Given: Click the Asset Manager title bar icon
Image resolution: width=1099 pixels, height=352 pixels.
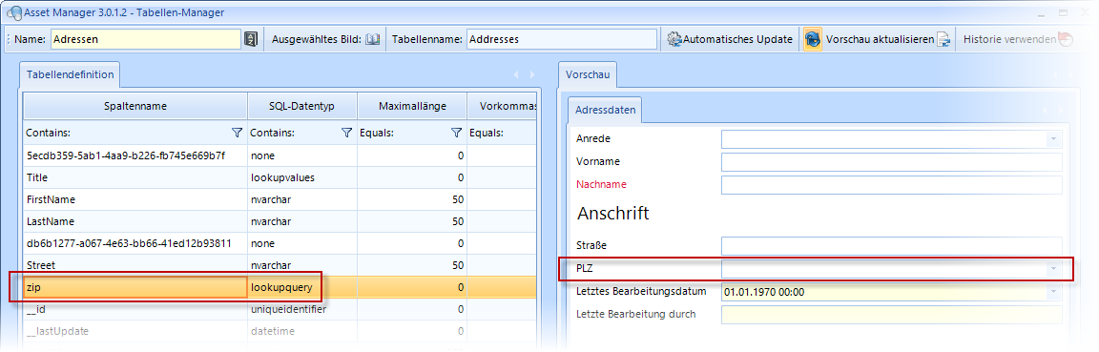Looking at the screenshot, I should [x=14, y=12].
